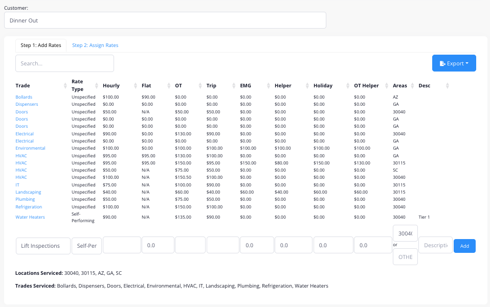490x307 pixels.
Task: Sort by Trip column arrows
Action: click(x=234, y=85)
